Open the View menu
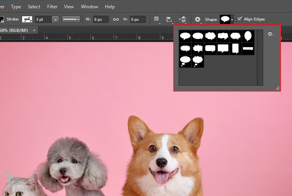Image resolution: width=292 pixels, height=196 pixels. pyautogui.click(x=69, y=7)
